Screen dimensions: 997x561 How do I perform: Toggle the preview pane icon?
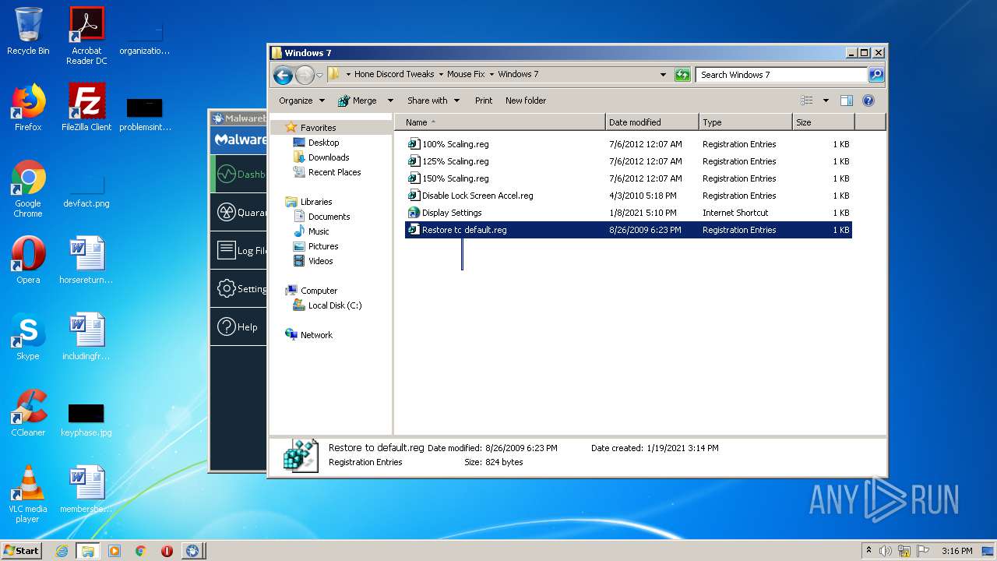[847, 101]
